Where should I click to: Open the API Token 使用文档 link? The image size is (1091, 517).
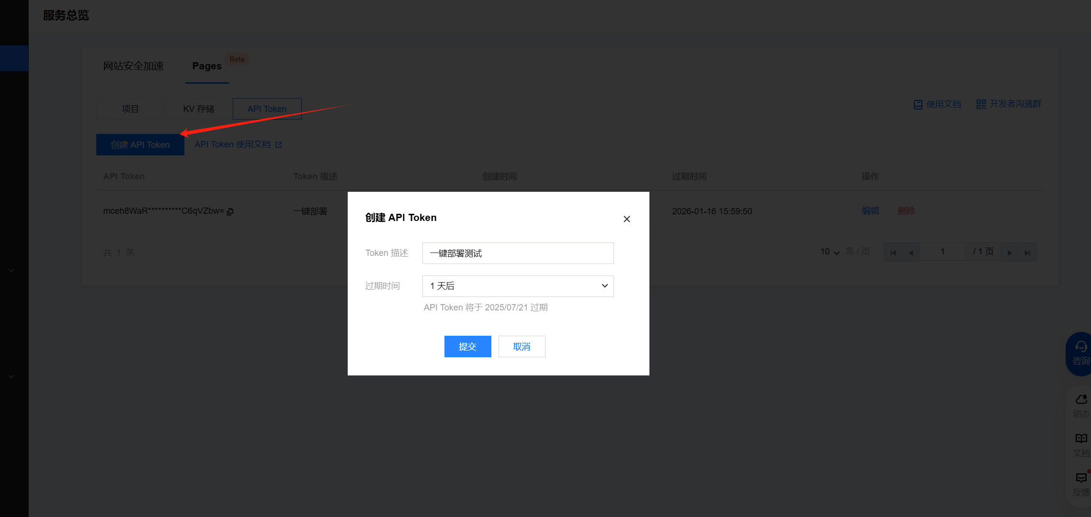[x=238, y=144]
